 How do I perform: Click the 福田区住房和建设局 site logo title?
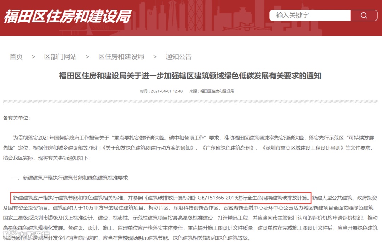pyautogui.click(x=68, y=16)
